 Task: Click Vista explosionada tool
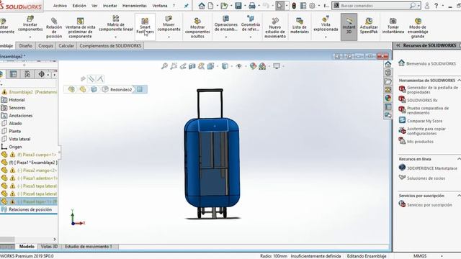point(326,24)
